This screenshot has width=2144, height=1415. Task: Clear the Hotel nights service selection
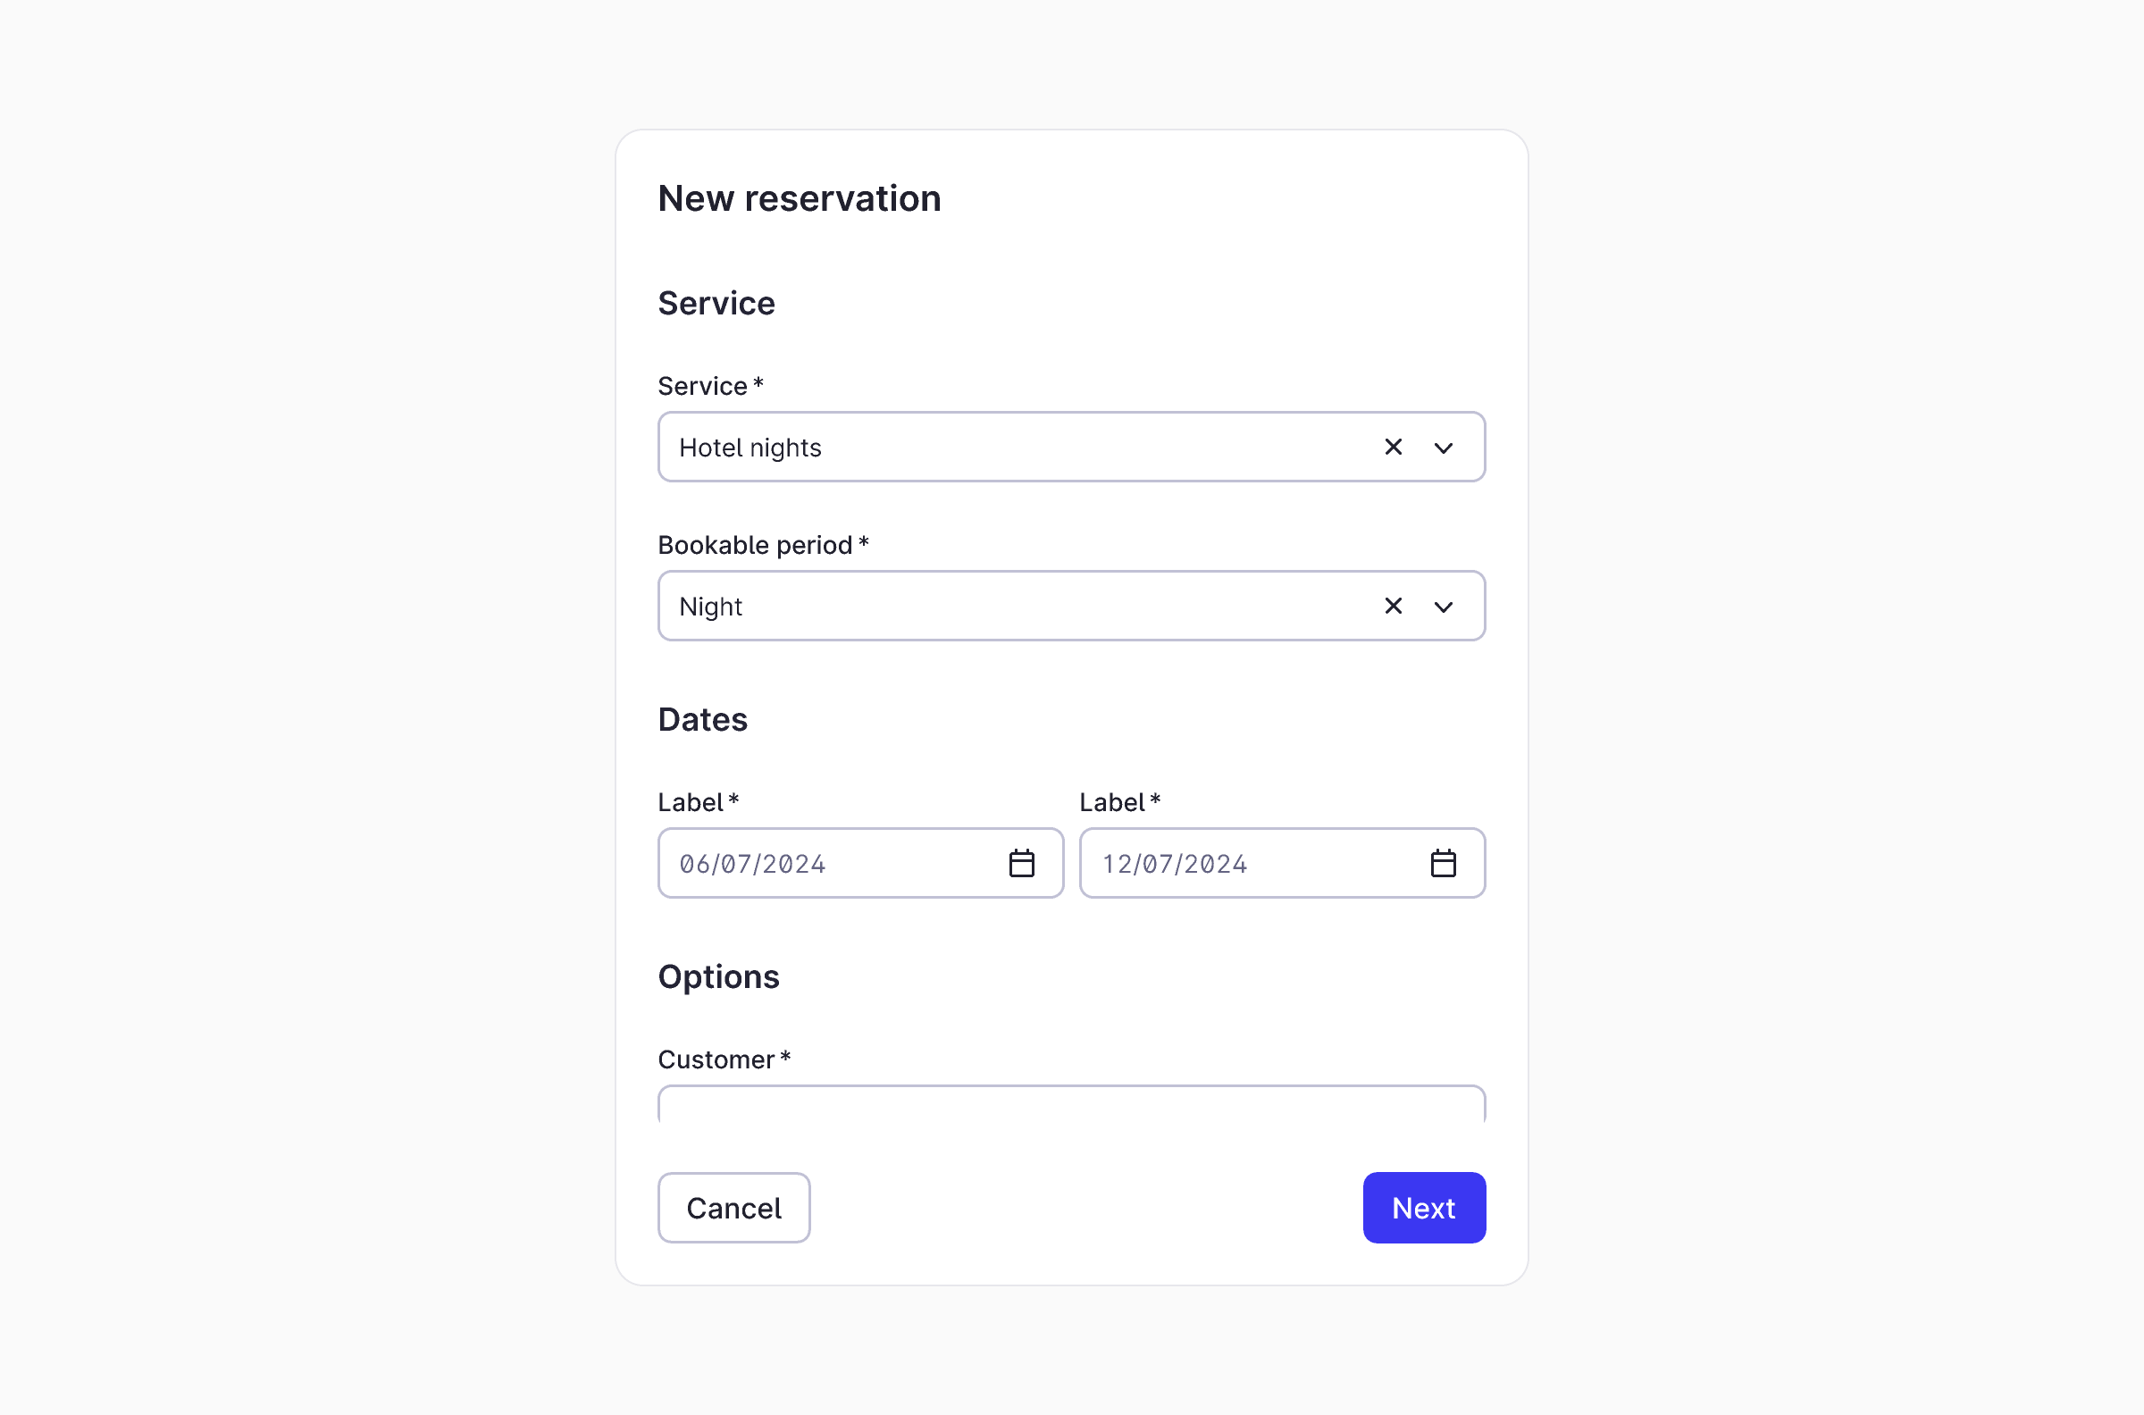point(1393,447)
